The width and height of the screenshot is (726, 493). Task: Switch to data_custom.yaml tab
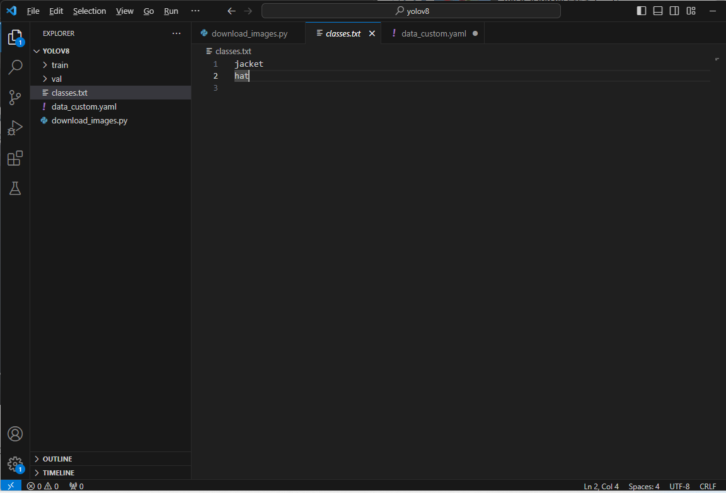click(x=432, y=33)
